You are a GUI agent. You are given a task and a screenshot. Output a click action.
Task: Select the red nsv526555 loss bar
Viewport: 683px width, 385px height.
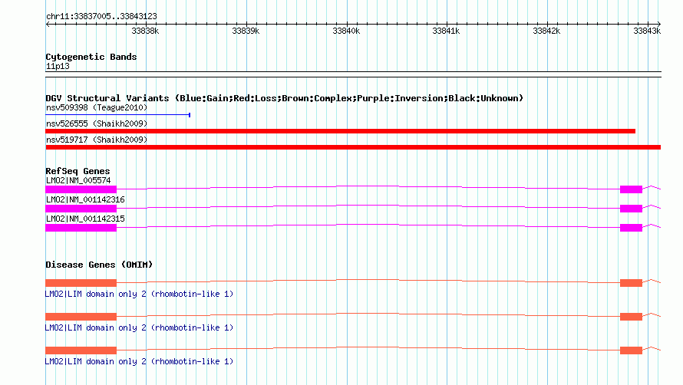[x=340, y=131]
